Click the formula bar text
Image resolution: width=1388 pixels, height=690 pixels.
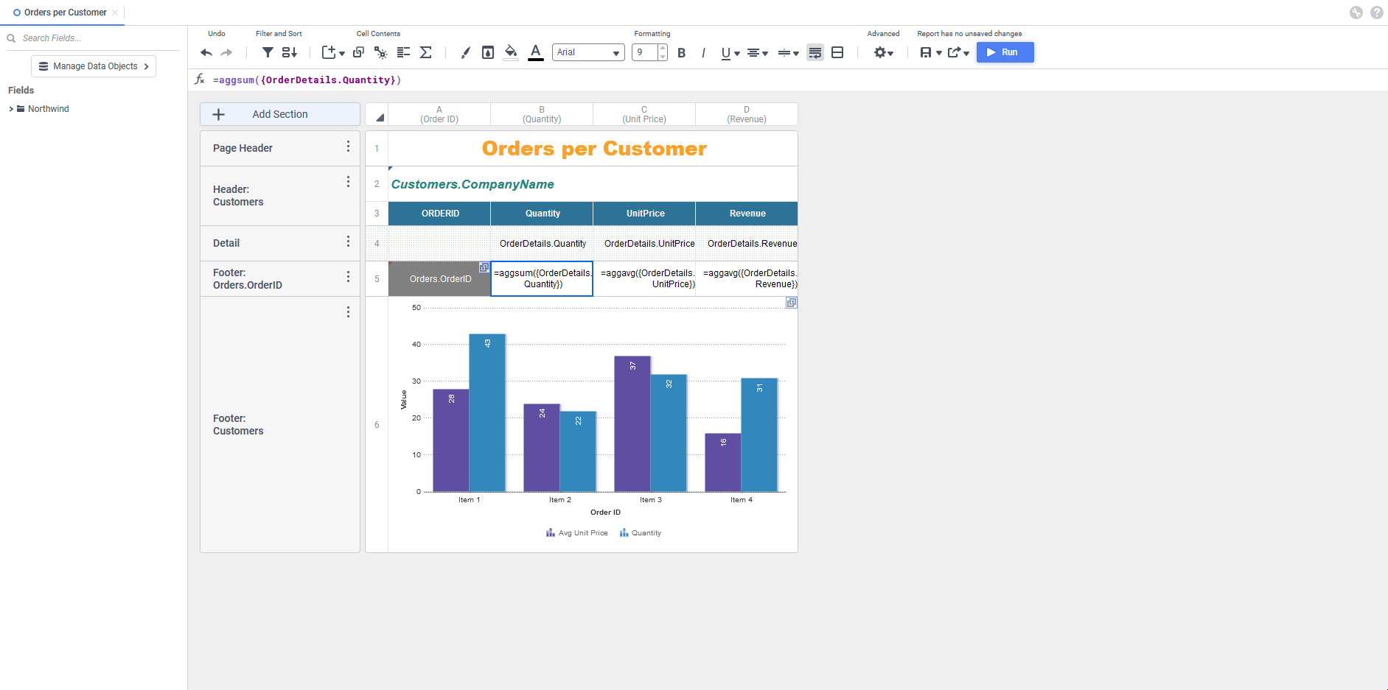[x=307, y=80]
